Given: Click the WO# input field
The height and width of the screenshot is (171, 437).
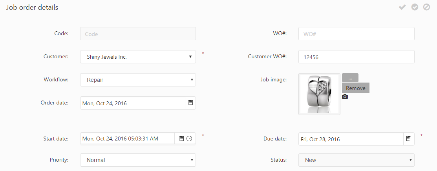Looking at the screenshot, I should tap(356, 34).
